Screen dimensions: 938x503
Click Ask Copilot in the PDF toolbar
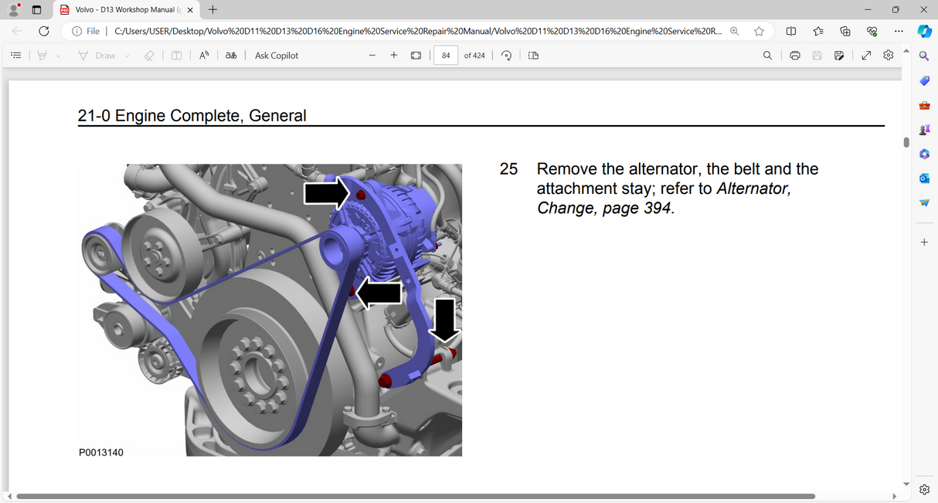276,55
